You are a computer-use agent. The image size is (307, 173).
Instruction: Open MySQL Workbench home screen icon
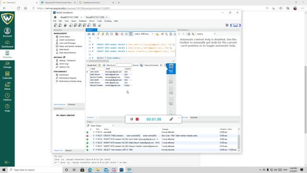point(55,17)
